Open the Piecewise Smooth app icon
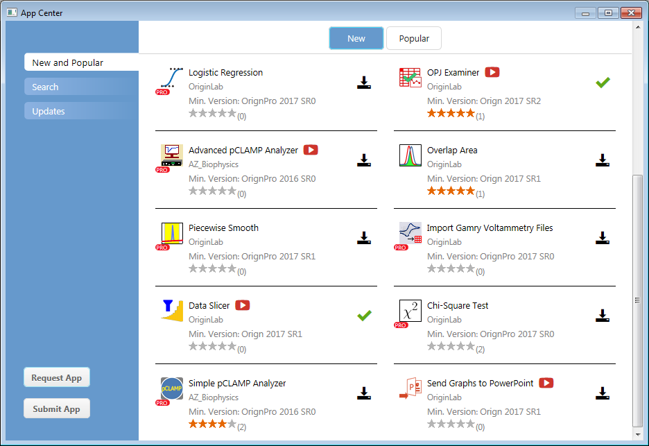The height and width of the screenshot is (446, 649). [x=172, y=233]
